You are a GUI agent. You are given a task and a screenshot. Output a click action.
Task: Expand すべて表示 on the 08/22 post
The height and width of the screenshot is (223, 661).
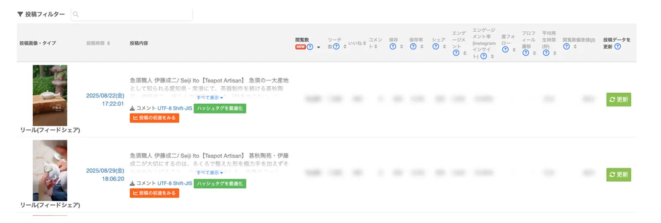click(x=209, y=97)
